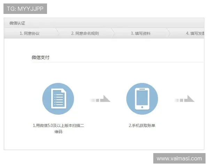Click the document list icon for step 1
This screenshot has height=167, width=209.
(x=58, y=99)
